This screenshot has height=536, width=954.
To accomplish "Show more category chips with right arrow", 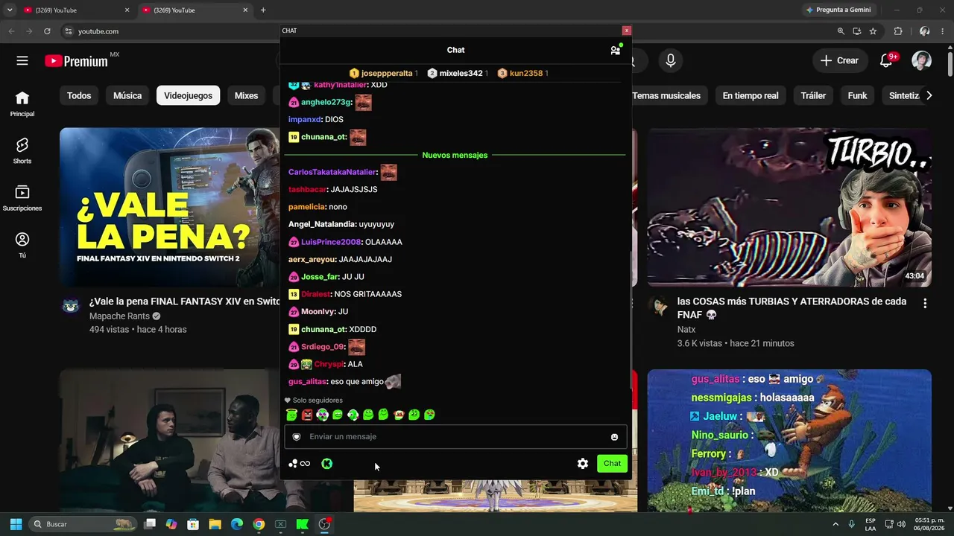I will coord(929,95).
